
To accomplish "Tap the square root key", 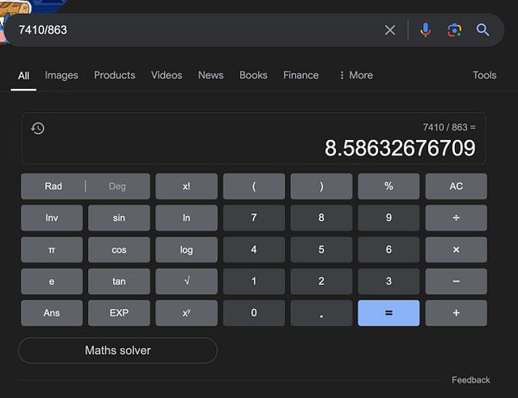I will tap(186, 281).
